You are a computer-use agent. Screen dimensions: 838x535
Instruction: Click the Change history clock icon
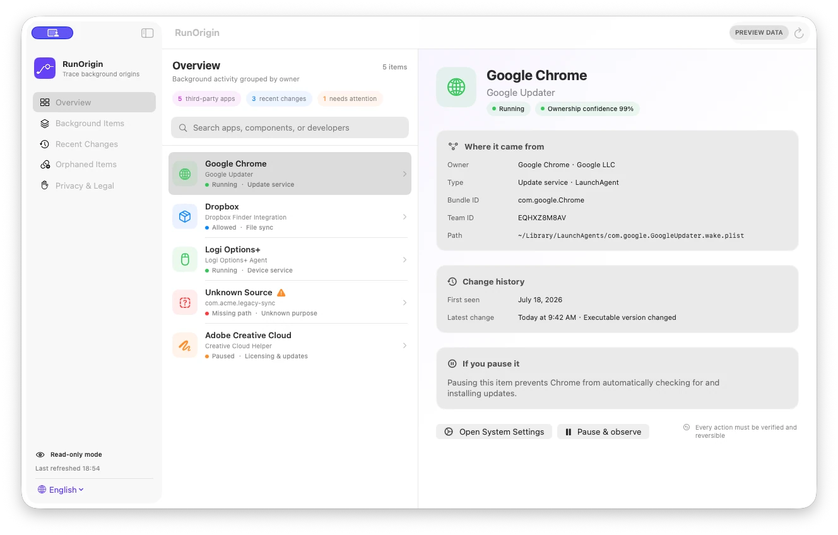click(452, 281)
